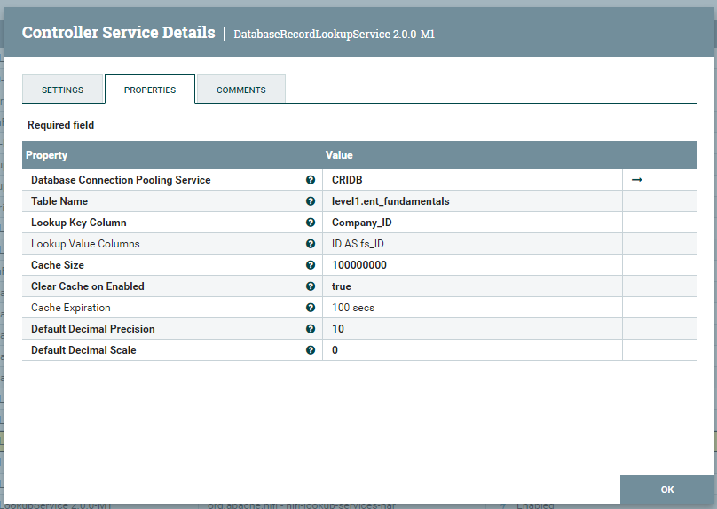This screenshot has width=717, height=509.
Task: Click help icon for Database Connection Pooling Service
Action: [311, 180]
